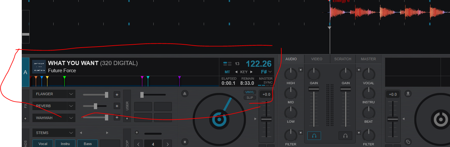This screenshot has height=147, width=450.
Task: Click the deck A eject button
Action: click(x=185, y=94)
